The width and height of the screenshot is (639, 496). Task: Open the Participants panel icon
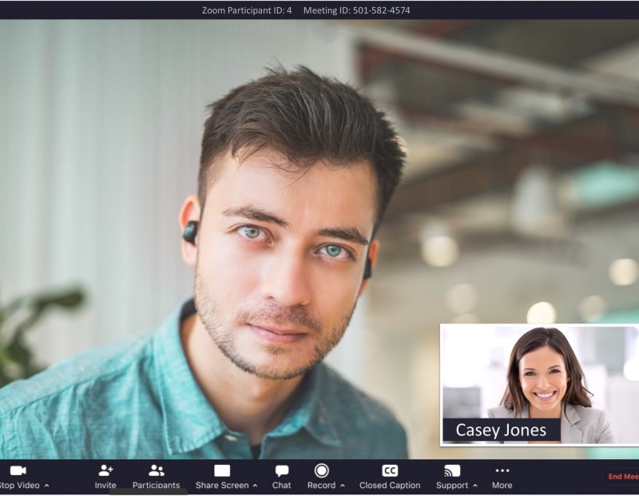[156, 470]
